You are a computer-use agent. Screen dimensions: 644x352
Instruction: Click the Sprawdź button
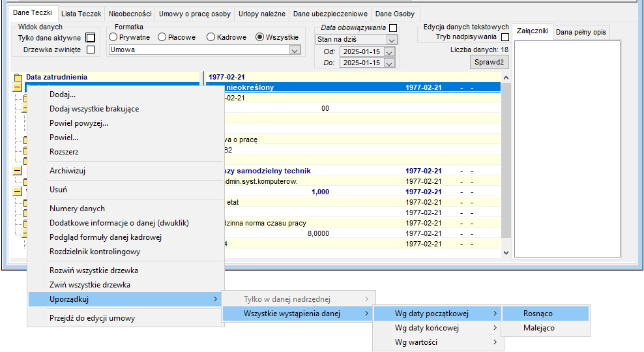(x=489, y=62)
